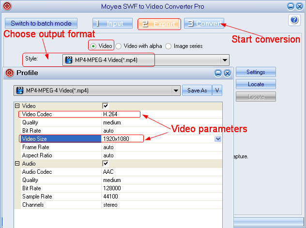Close the Profile dialog
The width and height of the screenshot is (306, 228).
click(227, 73)
